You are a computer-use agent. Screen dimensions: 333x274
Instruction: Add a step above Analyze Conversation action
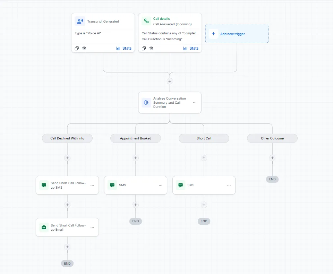[170, 81]
